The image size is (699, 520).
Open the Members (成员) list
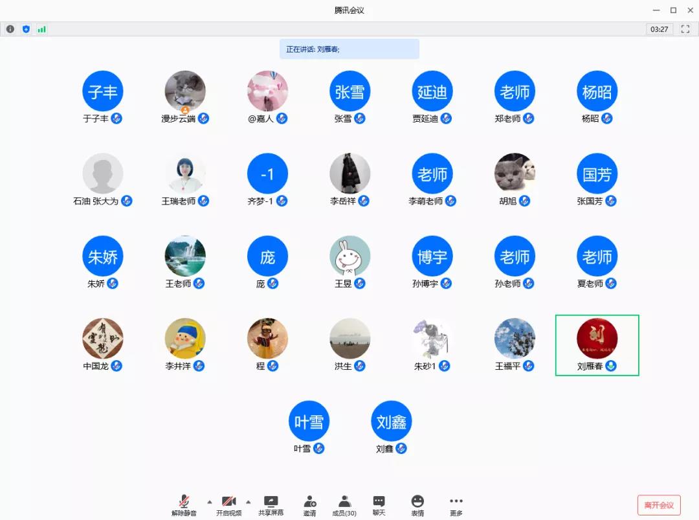(344, 505)
